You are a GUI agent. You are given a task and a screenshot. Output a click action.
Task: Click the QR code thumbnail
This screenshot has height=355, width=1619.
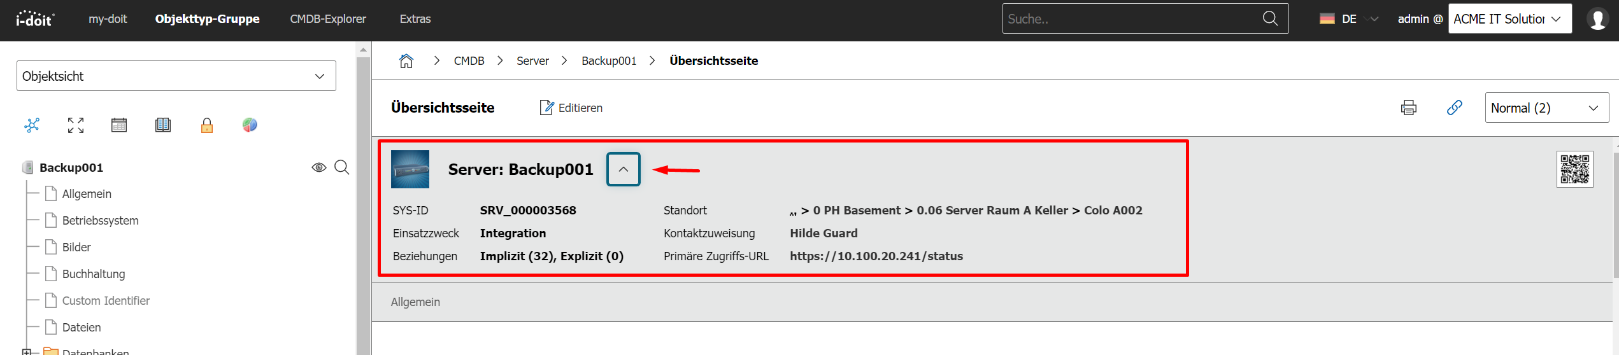coord(1574,169)
